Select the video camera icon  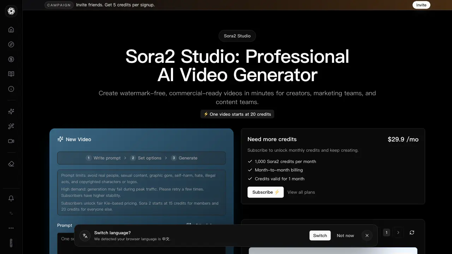tap(11, 141)
